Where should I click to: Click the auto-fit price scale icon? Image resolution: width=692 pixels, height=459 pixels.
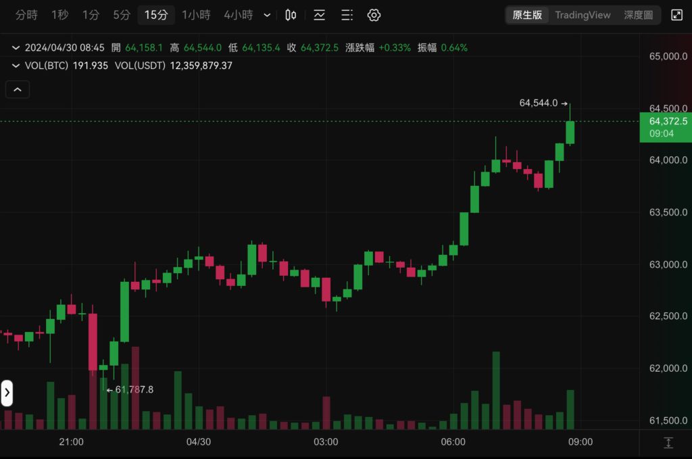pos(668,443)
